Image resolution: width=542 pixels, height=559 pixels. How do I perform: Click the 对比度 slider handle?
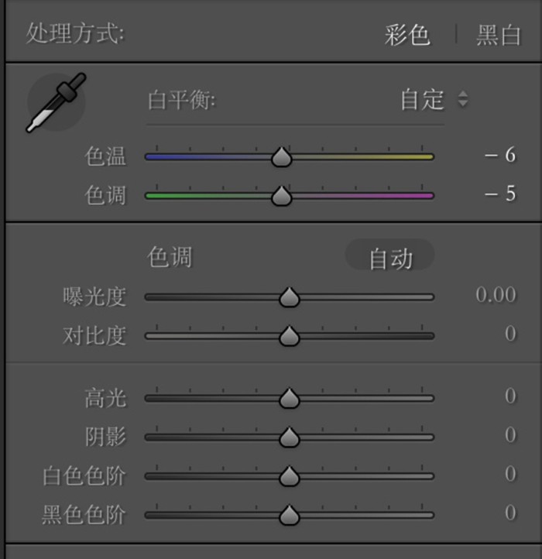289,336
